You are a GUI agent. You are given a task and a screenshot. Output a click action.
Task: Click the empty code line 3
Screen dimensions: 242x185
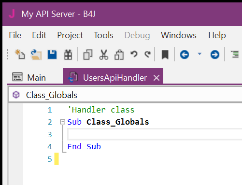click(x=155, y=134)
